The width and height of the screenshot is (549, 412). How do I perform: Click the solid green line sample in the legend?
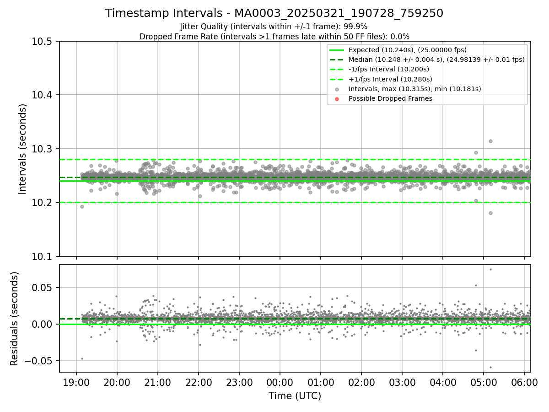[x=337, y=50]
